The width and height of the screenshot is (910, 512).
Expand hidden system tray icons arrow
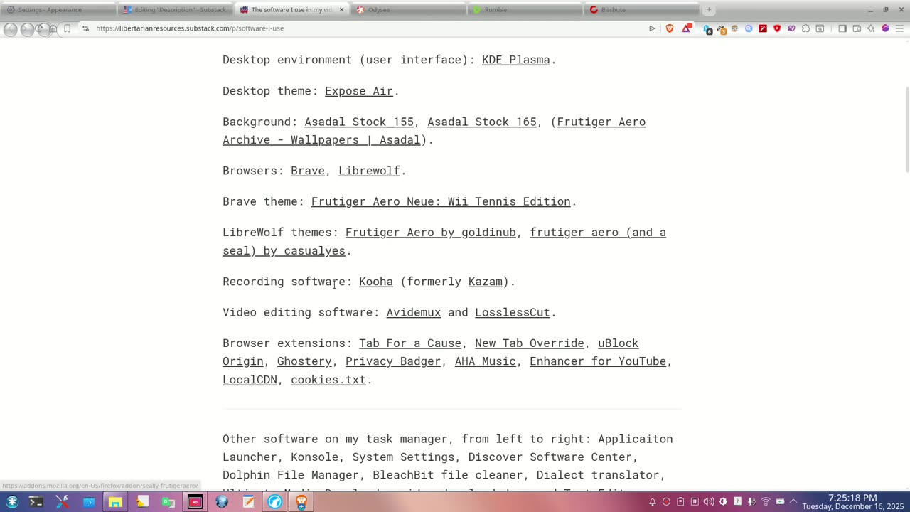793,502
